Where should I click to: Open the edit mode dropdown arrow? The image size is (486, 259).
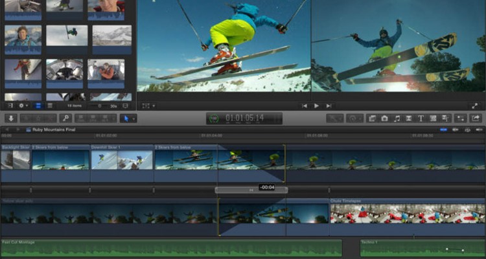point(114,118)
